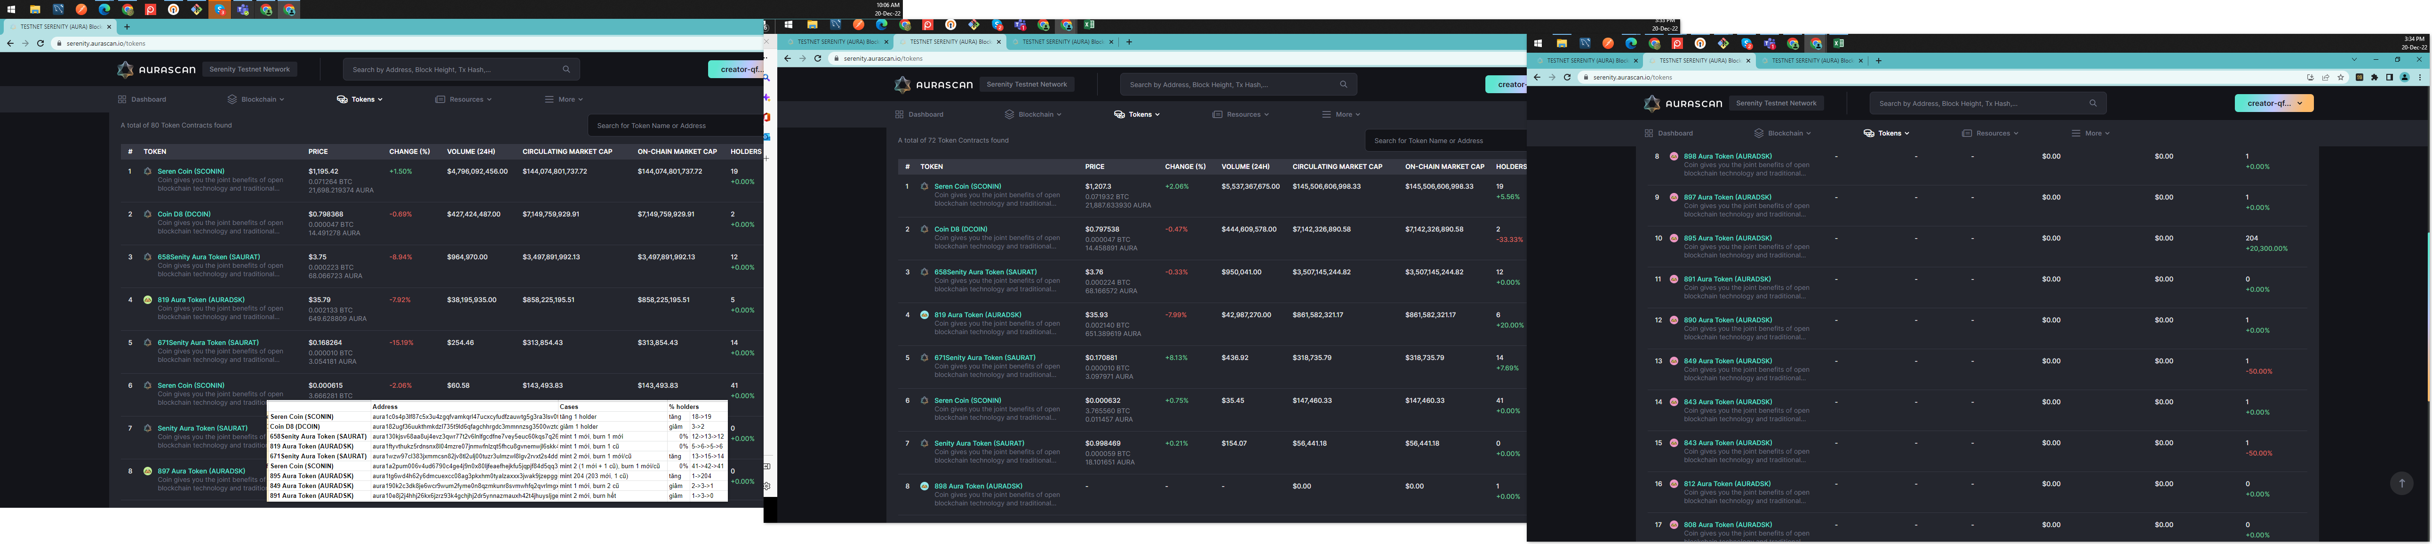Open the Chrome profile avatar in the right window
Viewport: 2432px width, 544px height.
[x=2405, y=78]
